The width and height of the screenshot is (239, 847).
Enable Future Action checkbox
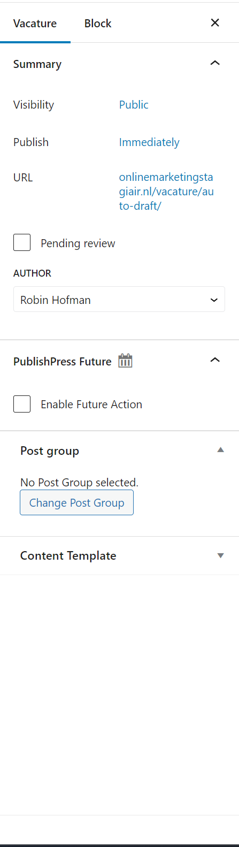[22, 404]
